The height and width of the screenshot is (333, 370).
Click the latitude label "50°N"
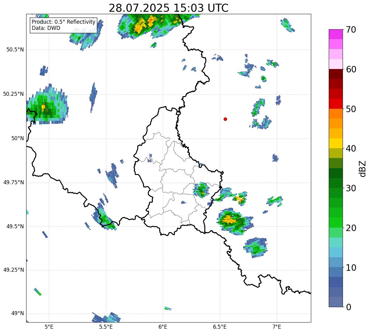tap(18, 138)
